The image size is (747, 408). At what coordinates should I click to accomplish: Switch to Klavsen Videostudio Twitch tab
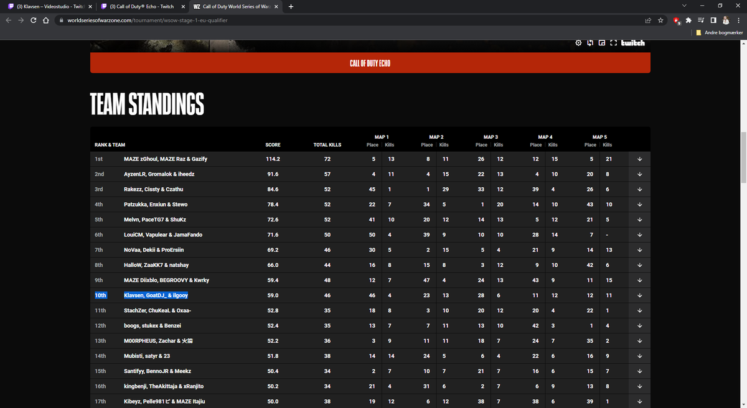pos(49,7)
